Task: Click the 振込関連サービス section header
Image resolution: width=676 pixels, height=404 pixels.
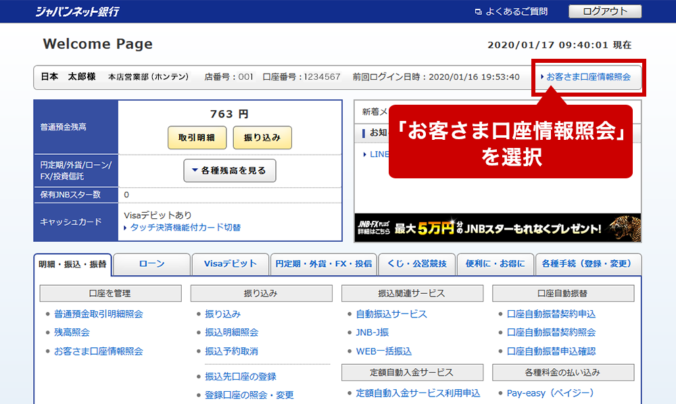Action: click(x=412, y=293)
